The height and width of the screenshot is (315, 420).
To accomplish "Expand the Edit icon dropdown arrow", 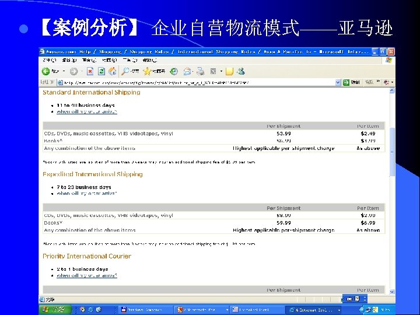I will click(x=221, y=71).
